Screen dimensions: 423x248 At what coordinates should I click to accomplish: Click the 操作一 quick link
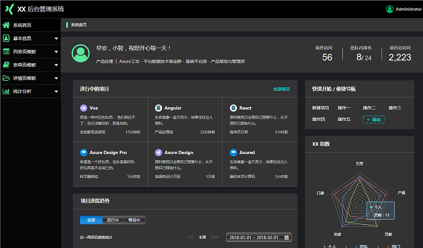[344, 108]
